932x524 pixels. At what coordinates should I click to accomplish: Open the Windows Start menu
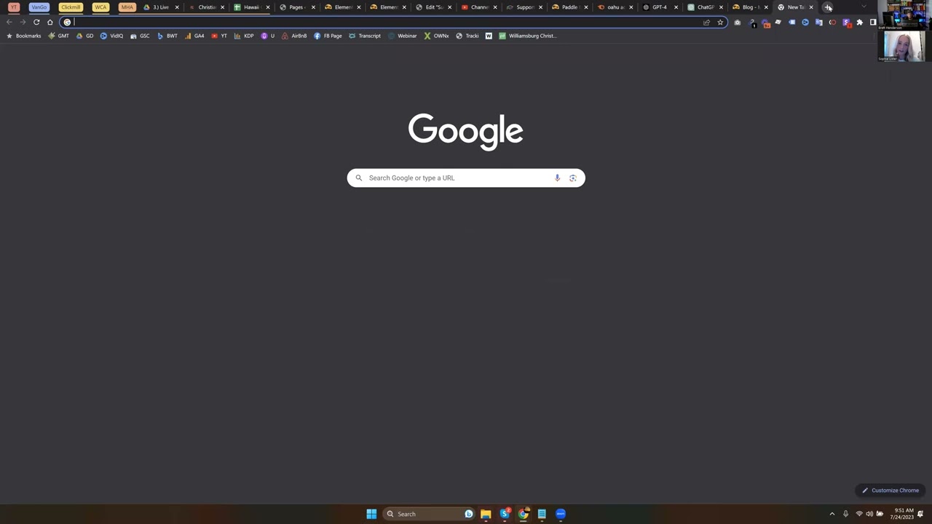pyautogui.click(x=371, y=514)
